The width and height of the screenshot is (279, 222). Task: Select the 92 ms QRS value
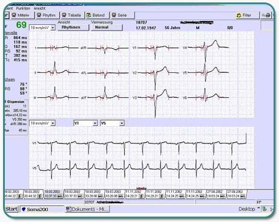pyautogui.click(x=21, y=51)
